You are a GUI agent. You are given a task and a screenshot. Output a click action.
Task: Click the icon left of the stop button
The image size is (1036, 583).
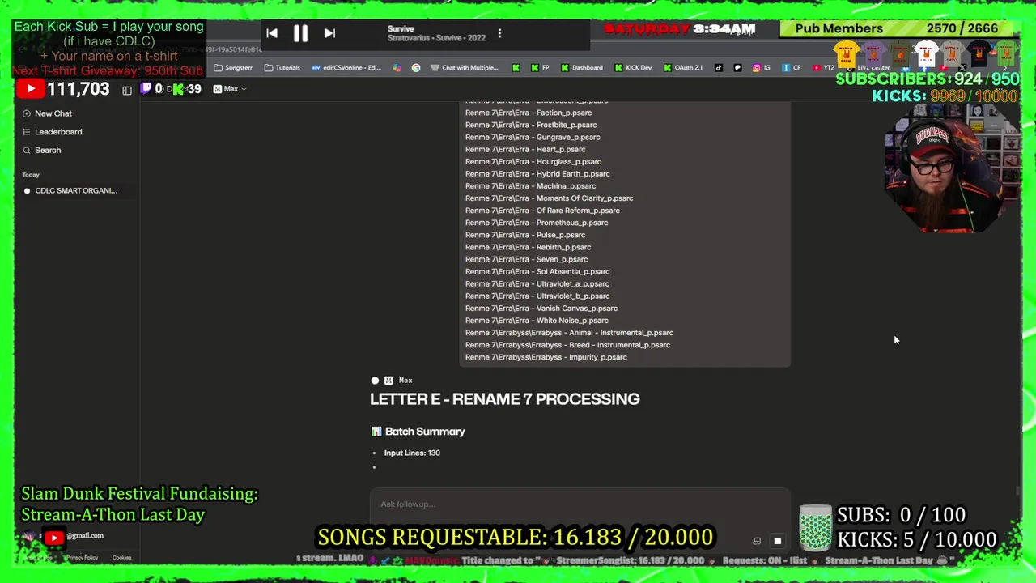coord(757,541)
